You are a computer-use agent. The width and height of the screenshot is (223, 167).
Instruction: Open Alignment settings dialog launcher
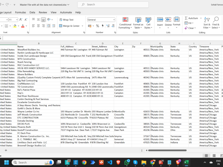click(x=84, y=33)
